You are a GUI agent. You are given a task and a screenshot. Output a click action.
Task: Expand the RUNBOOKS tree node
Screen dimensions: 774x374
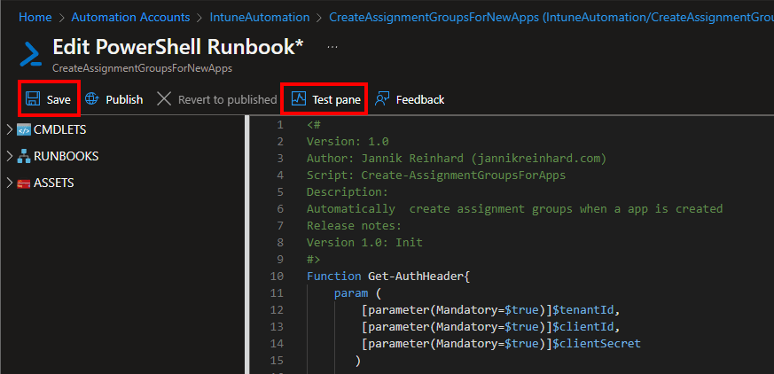pyautogui.click(x=9, y=157)
